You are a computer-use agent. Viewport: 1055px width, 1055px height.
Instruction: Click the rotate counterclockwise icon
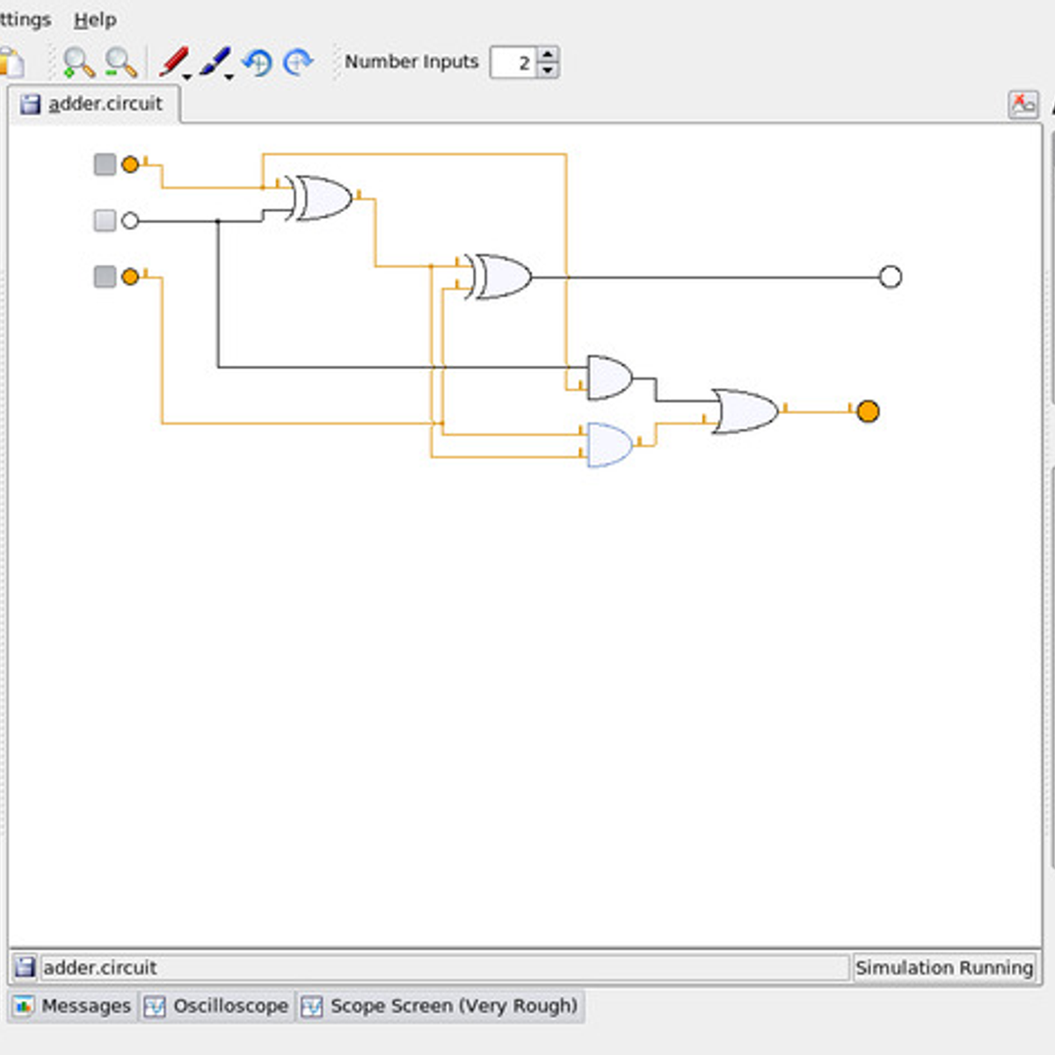pos(258,62)
